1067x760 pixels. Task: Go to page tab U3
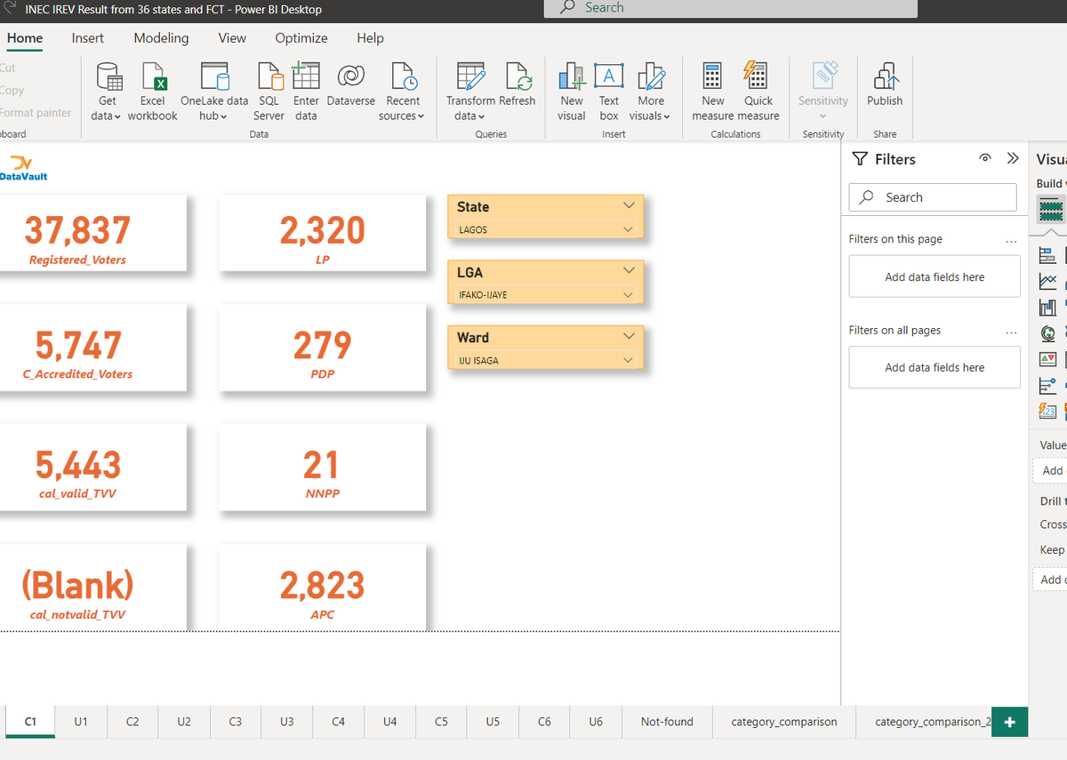point(286,722)
